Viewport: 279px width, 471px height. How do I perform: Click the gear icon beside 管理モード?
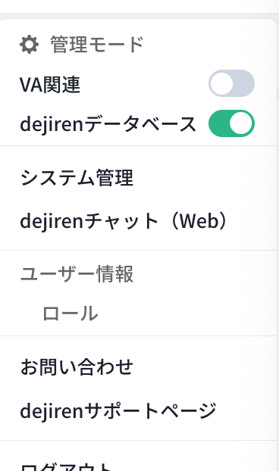pos(29,45)
